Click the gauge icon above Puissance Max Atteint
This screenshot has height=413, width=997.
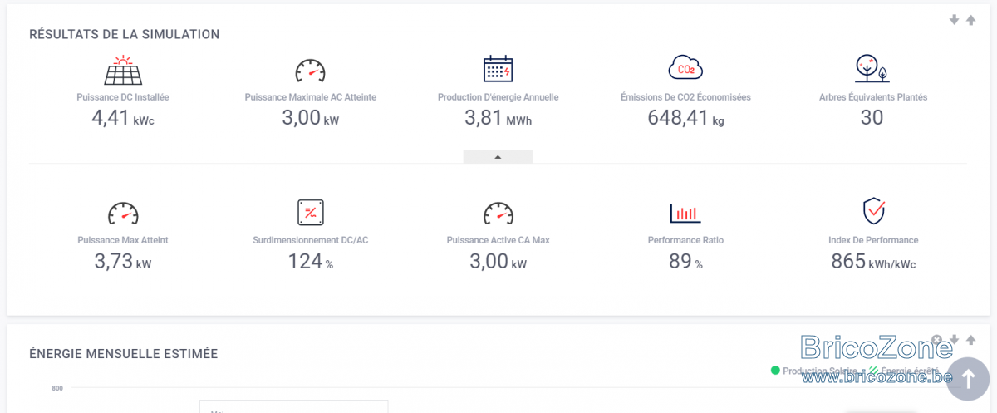[x=123, y=214]
